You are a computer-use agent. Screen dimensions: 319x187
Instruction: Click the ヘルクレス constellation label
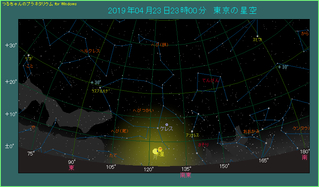coord(89,51)
